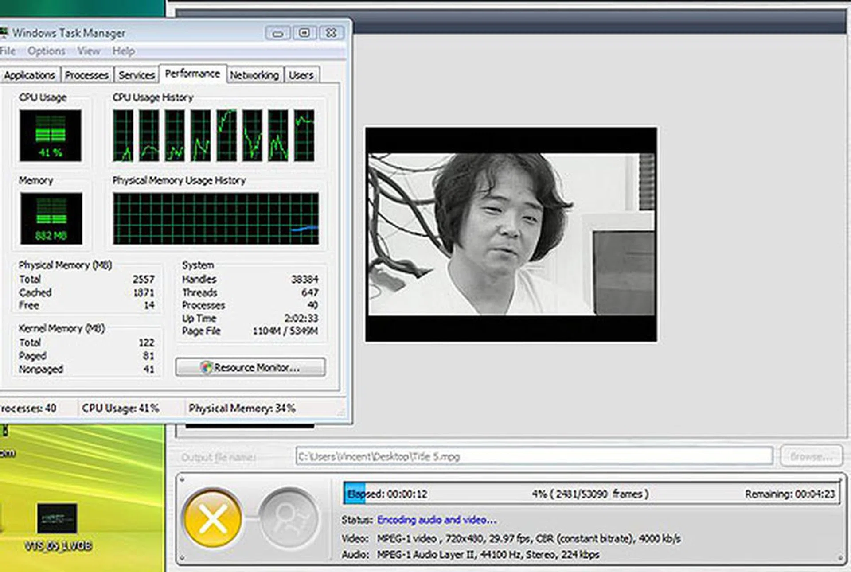Click the first CPU Usage History core graph
The width and height of the screenshot is (851, 572).
pyautogui.click(x=123, y=135)
